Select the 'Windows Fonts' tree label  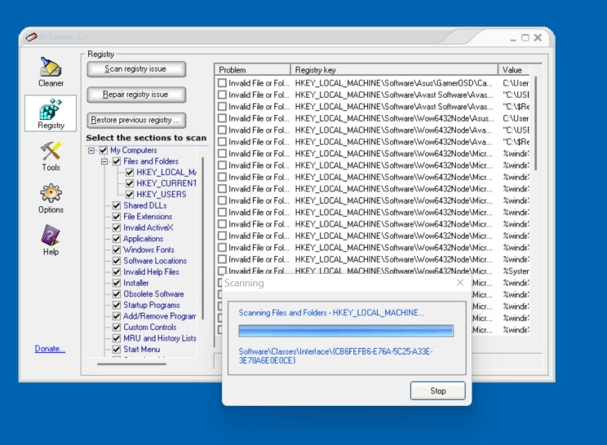pyautogui.click(x=148, y=249)
